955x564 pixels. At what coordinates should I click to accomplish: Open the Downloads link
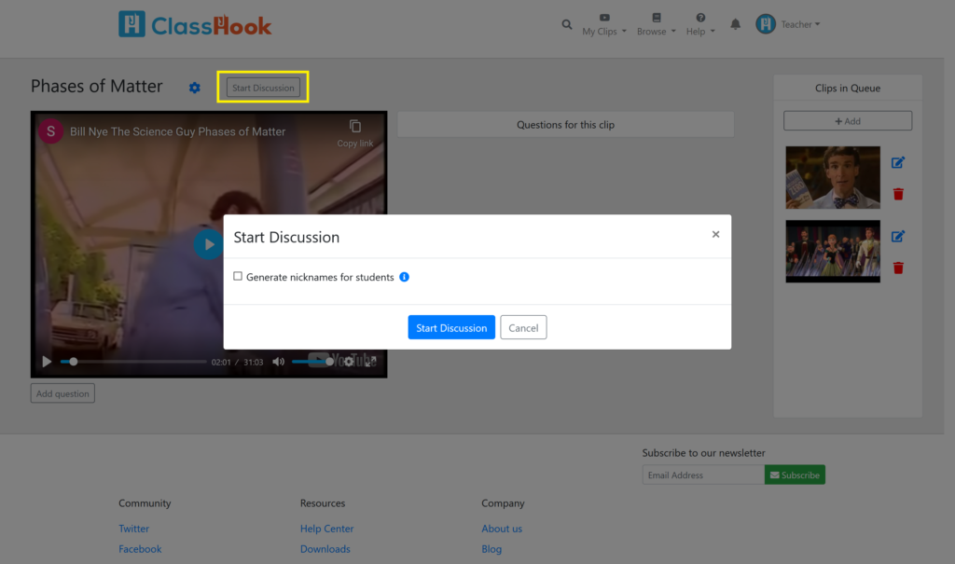(x=325, y=549)
